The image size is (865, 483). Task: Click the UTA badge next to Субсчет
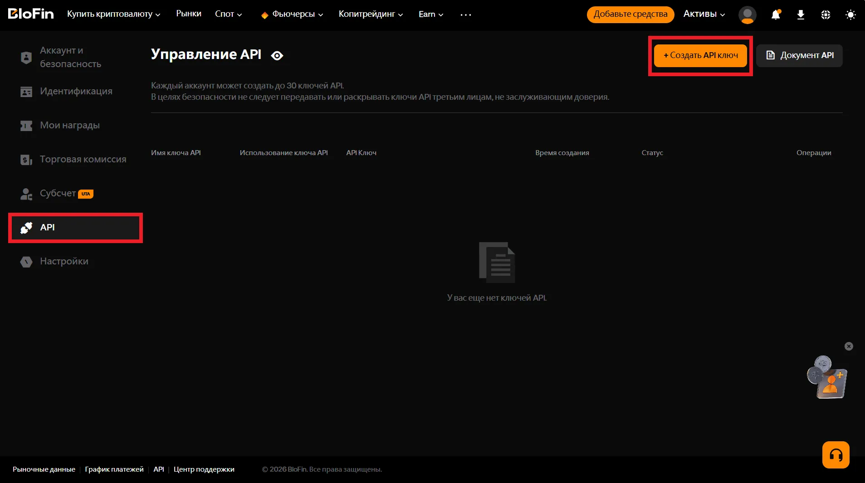point(86,194)
